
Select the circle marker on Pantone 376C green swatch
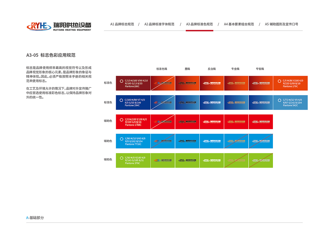[x=121, y=159]
